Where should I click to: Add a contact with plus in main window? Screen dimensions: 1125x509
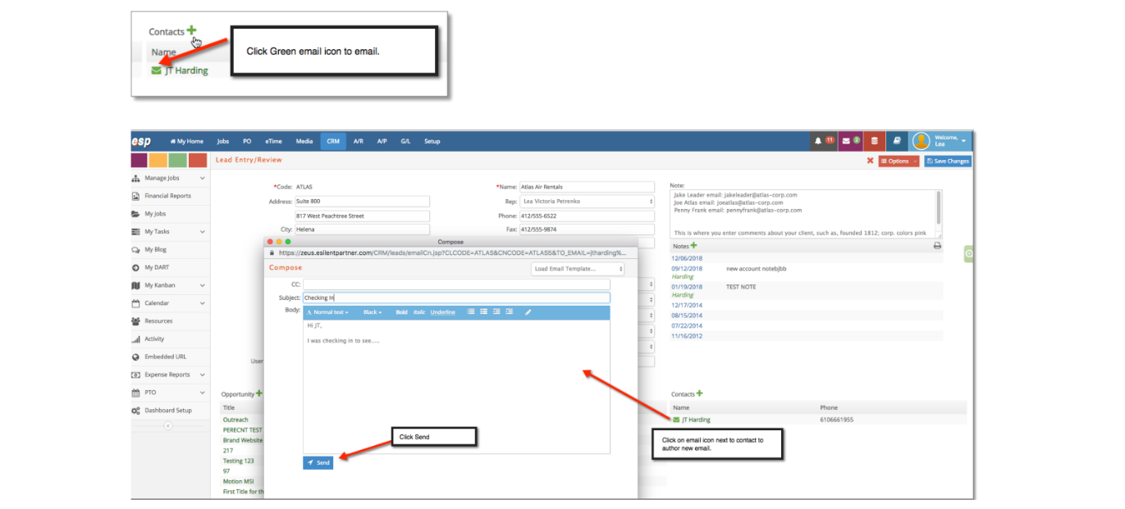click(x=699, y=393)
